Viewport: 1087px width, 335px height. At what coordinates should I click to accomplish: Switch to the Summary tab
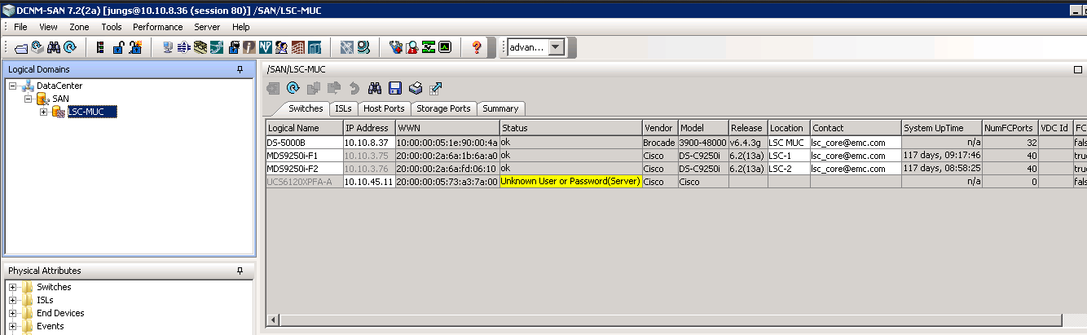point(500,108)
